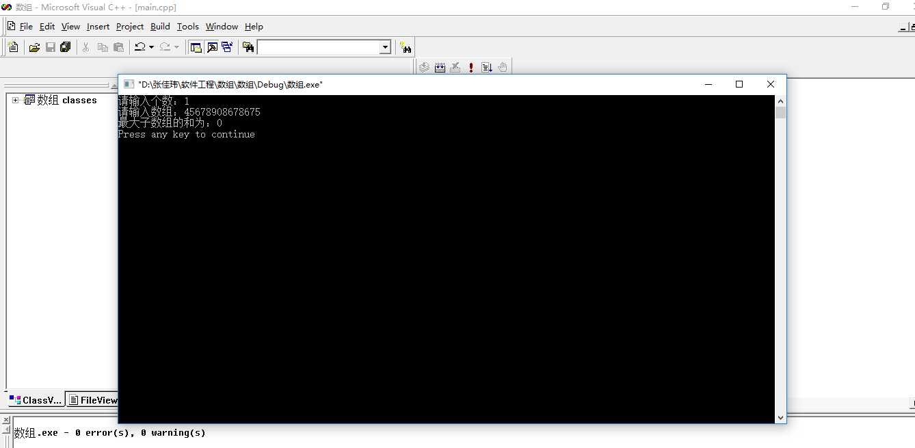
Task: Click the Save All icon
Action: [66, 47]
